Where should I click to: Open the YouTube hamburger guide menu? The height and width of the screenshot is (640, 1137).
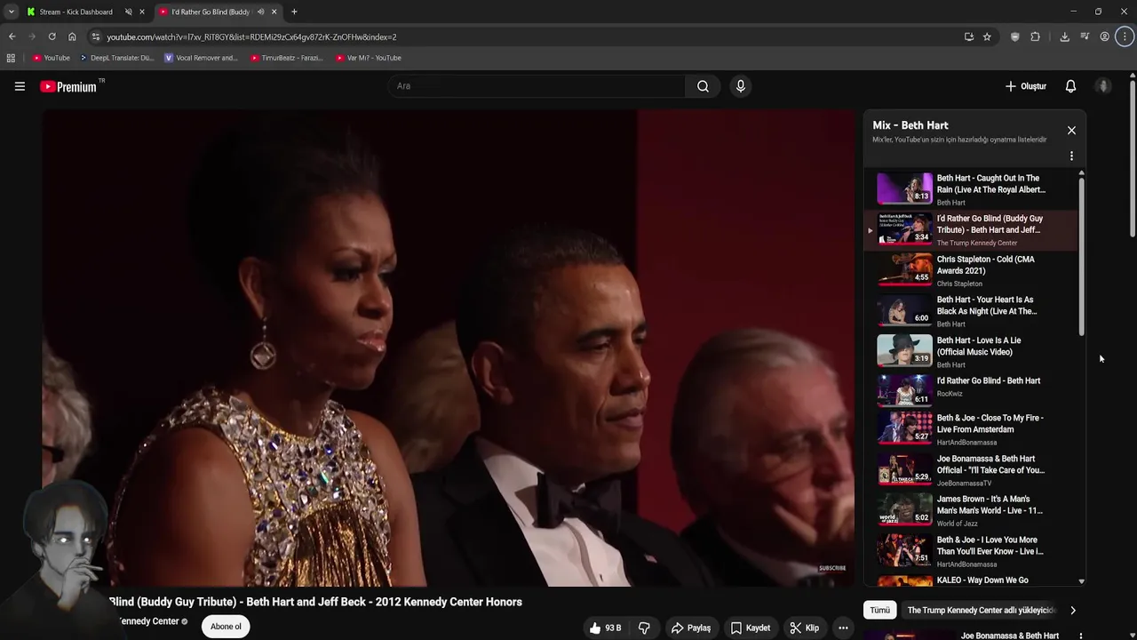tap(20, 86)
